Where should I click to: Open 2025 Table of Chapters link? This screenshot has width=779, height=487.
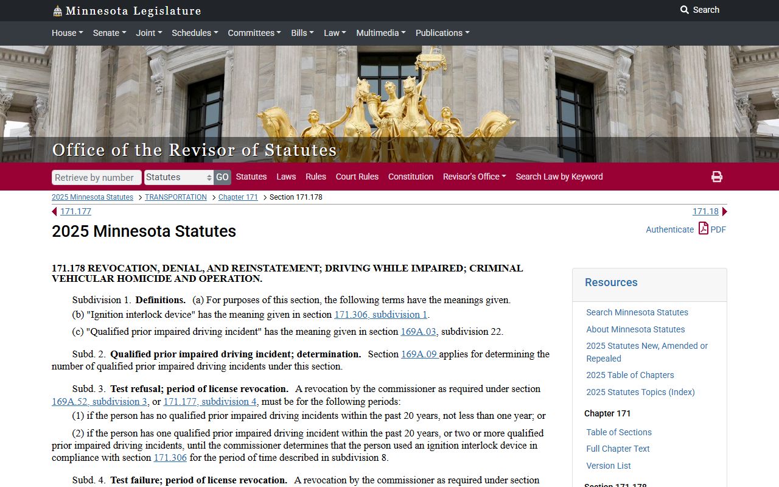tap(630, 375)
